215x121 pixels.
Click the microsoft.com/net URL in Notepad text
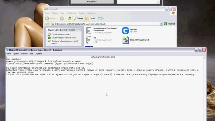(x=34, y=64)
